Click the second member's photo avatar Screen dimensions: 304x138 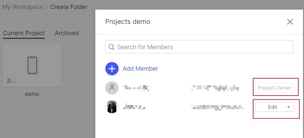click(x=112, y=107)
